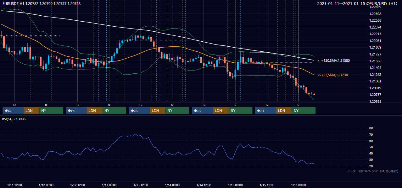Select the RSI axis value 60
Viewport: 402px width, 188px height.
click(371, 141)
